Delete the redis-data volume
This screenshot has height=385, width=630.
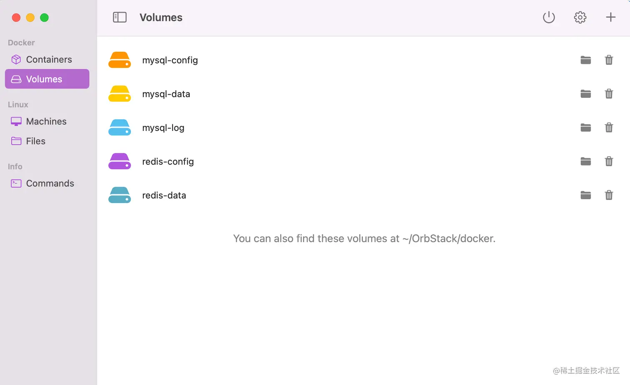[609, 195]
